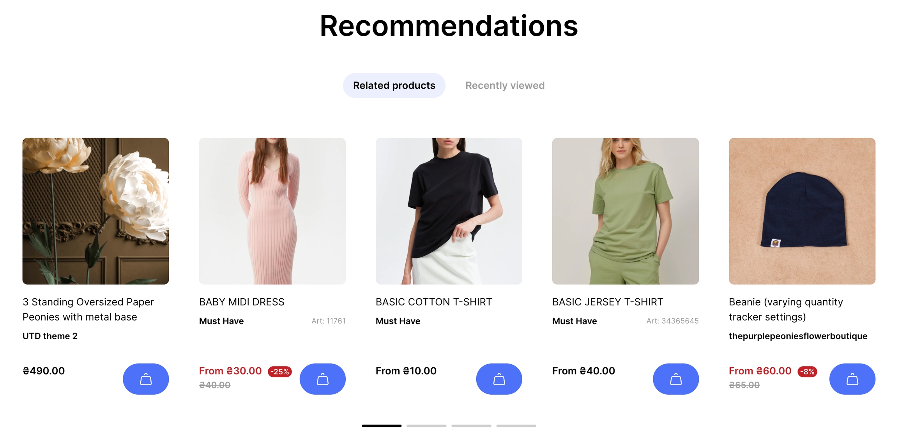The image size is (898, 443).
Task: Add Beanie to cart
Action: coord(852,379)
